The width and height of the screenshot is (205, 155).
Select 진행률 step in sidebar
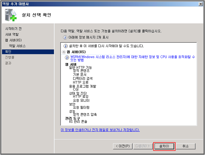tap(10, 57)
